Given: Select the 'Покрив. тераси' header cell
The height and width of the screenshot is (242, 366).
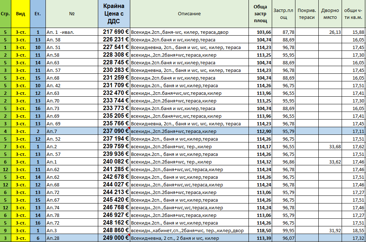Looking at the screenshot, I should pyautogui.click(x=307, y=14).
